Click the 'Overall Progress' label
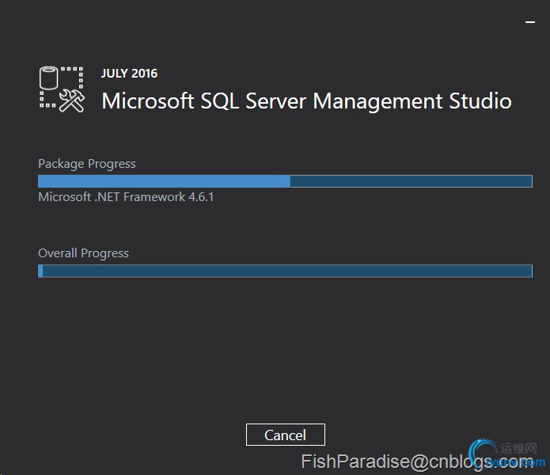The width and height of the screenshot is (550, 475). click(x=83, y=253)
